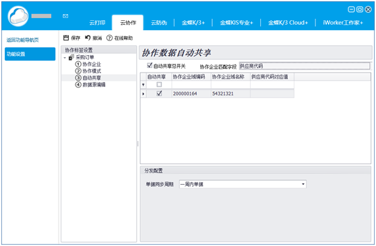This screenshot has width=376, height=246.
Task: Click the filter row funnel indicator
Action: tap(143, 85)
